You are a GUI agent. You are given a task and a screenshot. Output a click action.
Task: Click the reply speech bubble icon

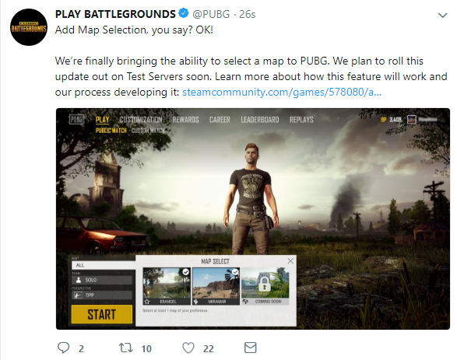tap(64, 348)
